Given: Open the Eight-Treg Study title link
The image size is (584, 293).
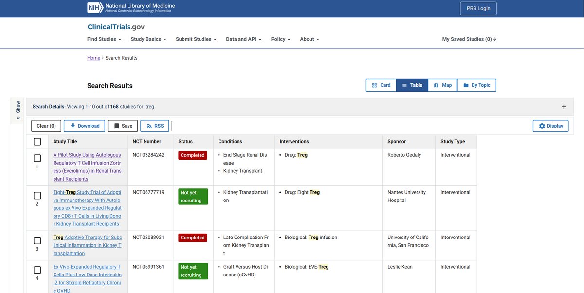Looking at the screenshot, I should pos(87,208).
